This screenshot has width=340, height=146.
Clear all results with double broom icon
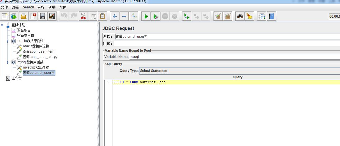pos(228,16)
